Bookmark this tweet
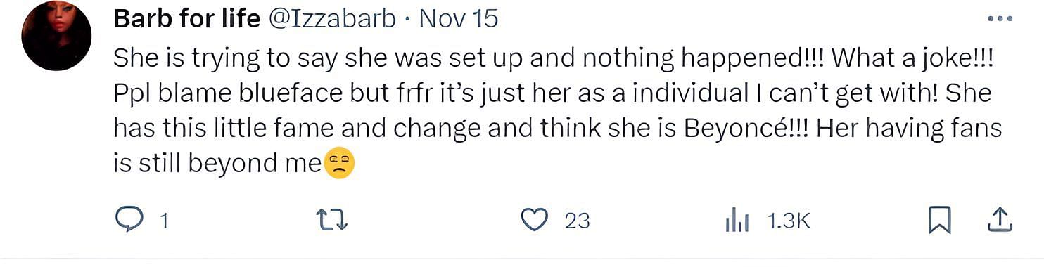Screen dimensions: 1044x267 pyautogui.click(x=940, y=221)
